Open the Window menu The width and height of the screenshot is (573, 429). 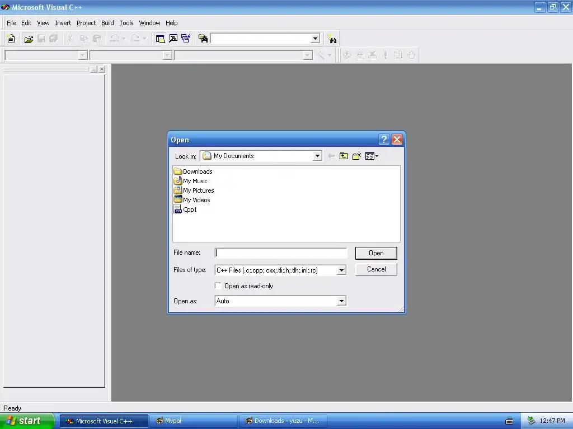(149, 23)
